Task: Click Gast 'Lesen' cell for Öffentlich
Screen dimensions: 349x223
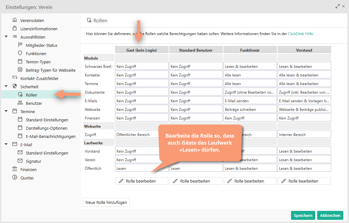Action: click(x=142, y=169)
